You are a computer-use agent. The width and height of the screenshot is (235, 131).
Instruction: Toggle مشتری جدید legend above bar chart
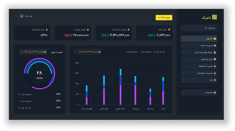(x=146, y=52)
